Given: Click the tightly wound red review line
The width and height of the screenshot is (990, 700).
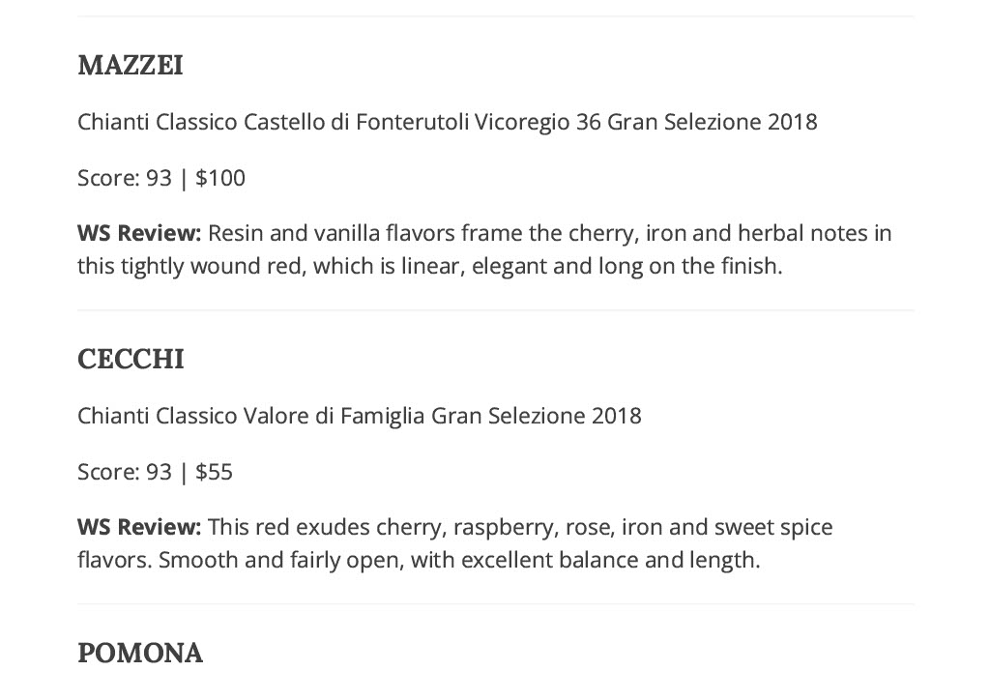Looking at the screenshot, I should [x=430, y=266].
